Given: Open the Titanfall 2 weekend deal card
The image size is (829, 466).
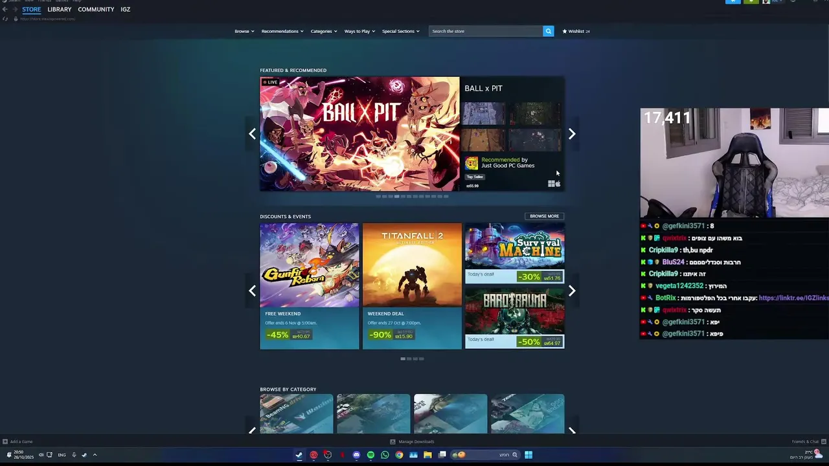Looking at the screenshot, I should (x=412, y=286).
